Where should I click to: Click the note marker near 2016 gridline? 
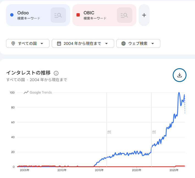tap(109, 132)
